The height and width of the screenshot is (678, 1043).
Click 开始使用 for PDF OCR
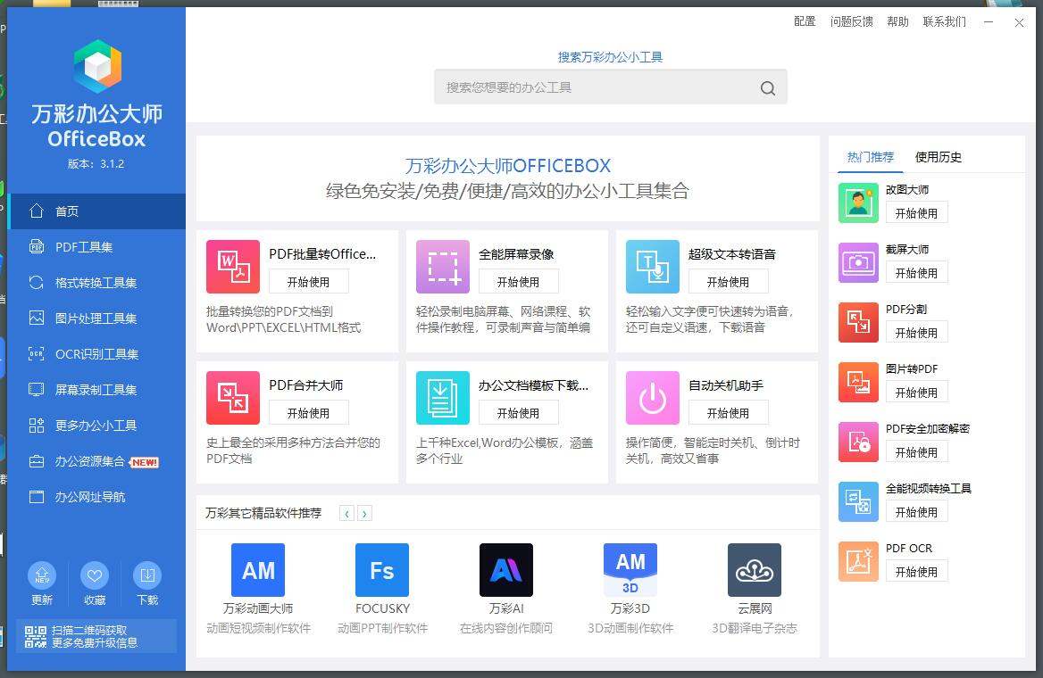(916, 573)
